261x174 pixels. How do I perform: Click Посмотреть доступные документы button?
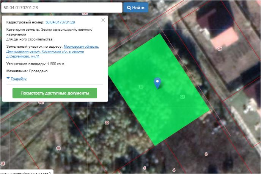coord(55,93)
